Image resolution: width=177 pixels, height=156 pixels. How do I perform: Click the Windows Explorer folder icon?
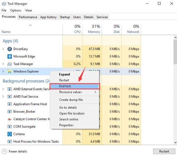[x=10, y=72]
